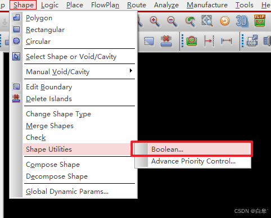Click the Flip Design icon

click(x=260, y=21)
